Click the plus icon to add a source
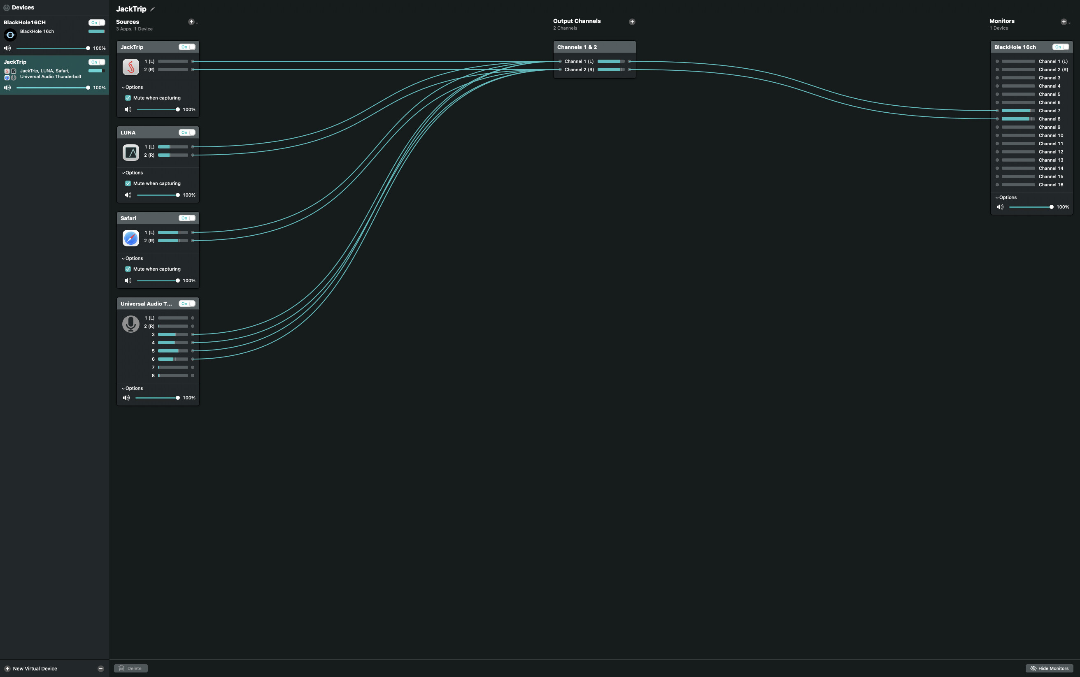Screen dimensions: 1080x677 [191, 22]
